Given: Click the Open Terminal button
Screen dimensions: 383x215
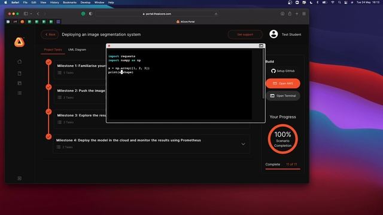Looking at the screenshot, I should click(x=283, y=96).
